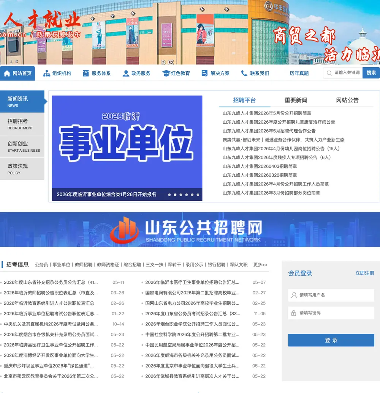
Task: Open 山东九峰人才集团20260403招聘简章
Action: click(260, 167)
